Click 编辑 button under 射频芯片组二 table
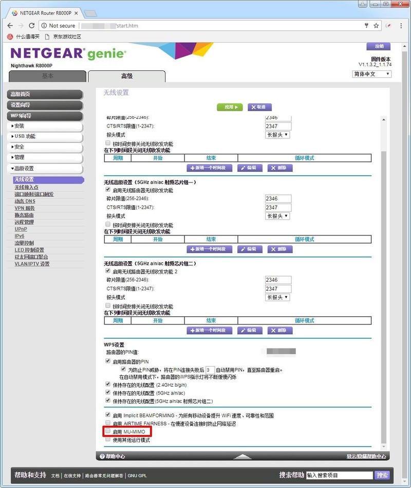Viewport: 411px width, 488px height. (250, 330)
